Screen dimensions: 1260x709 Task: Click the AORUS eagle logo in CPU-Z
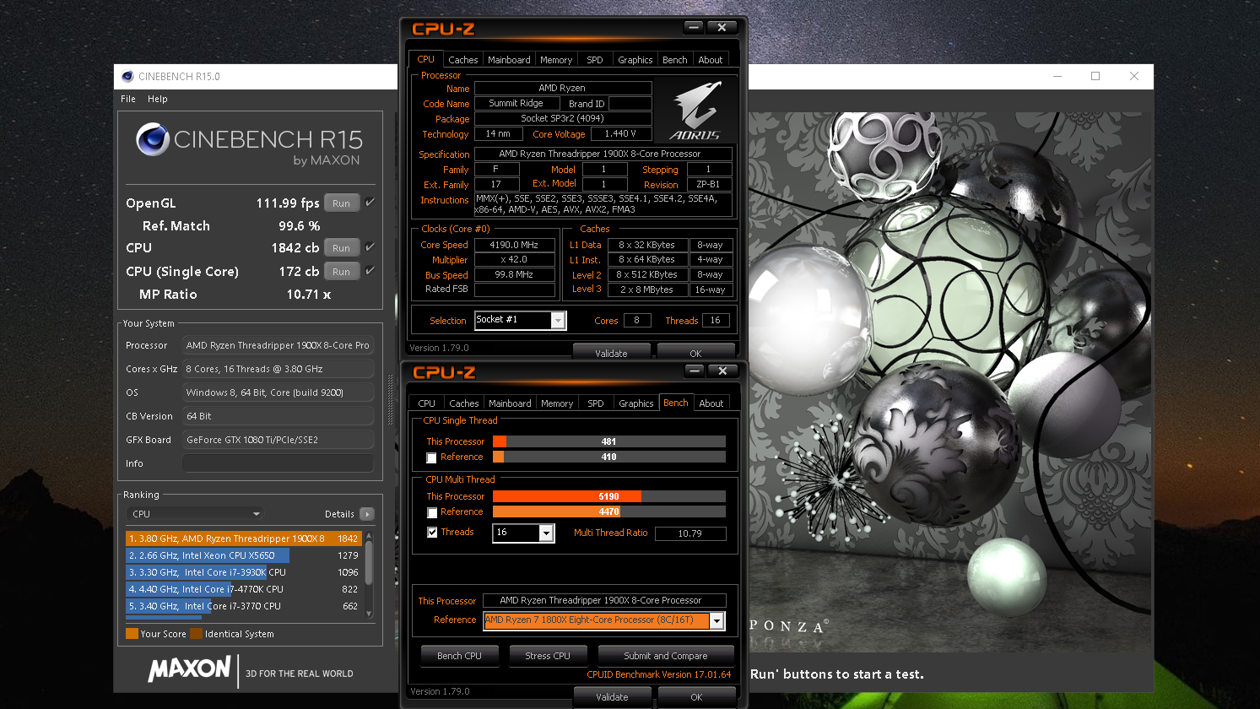tap(696, 111)
